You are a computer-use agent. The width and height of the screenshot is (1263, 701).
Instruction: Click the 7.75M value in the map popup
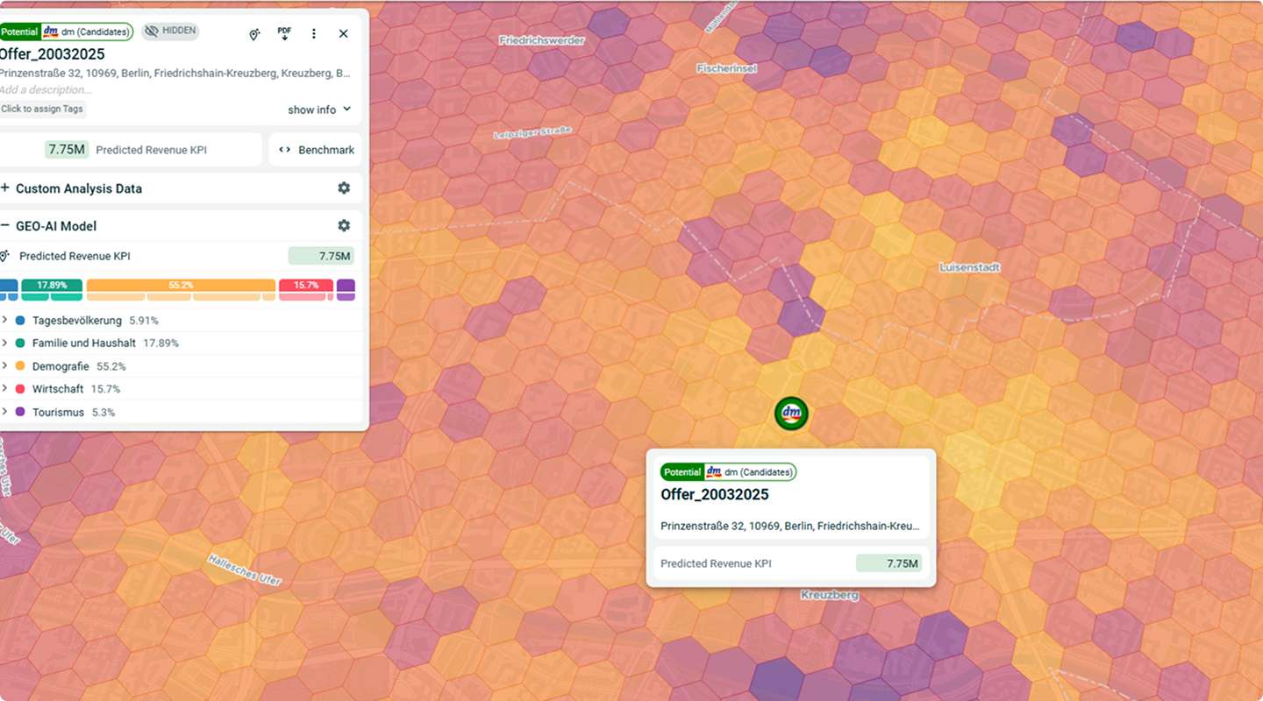pos(889,563)
